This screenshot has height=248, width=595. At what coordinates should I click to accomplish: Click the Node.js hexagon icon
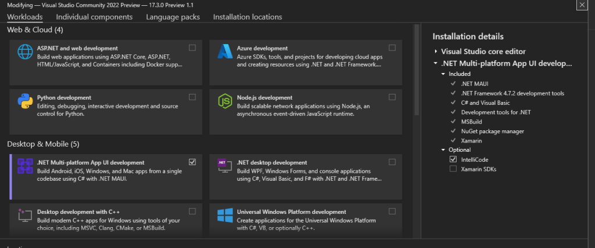225,102
